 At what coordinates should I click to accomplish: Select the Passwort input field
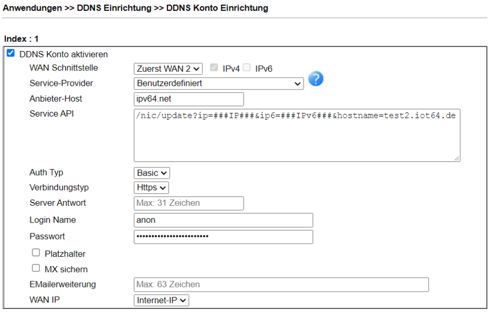tap(223, 236)
